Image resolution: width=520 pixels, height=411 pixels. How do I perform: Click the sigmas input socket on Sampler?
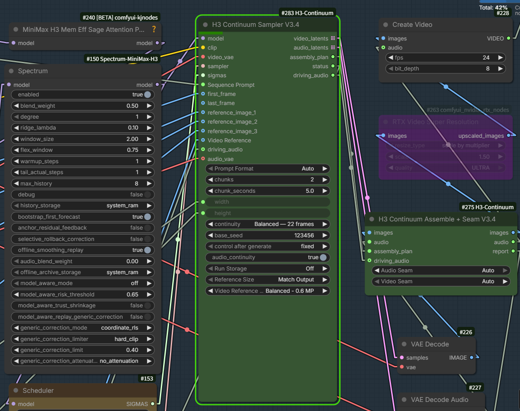[203, 75]
